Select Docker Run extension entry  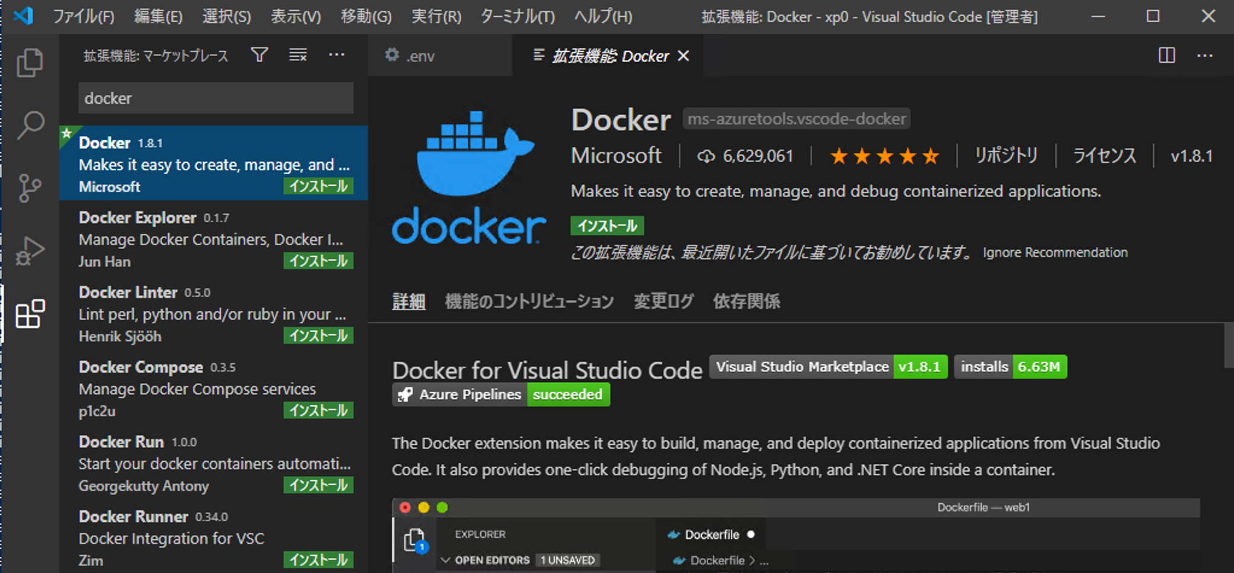[214, 463]
